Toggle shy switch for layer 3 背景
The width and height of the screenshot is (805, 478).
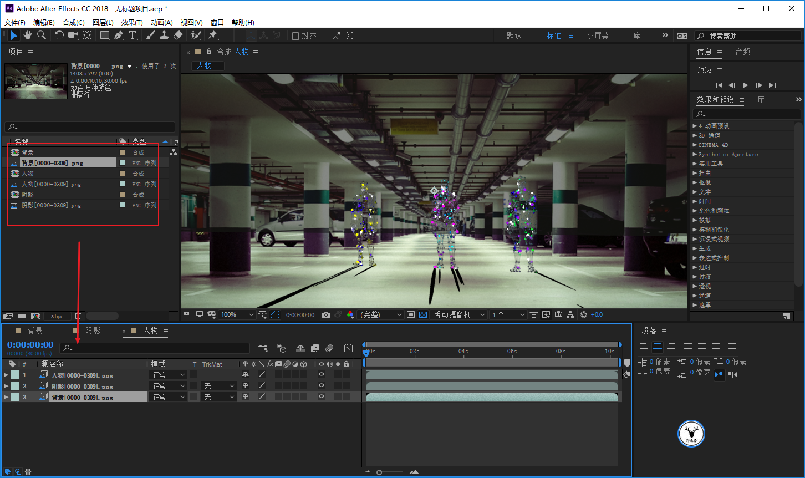click(245, 397)
